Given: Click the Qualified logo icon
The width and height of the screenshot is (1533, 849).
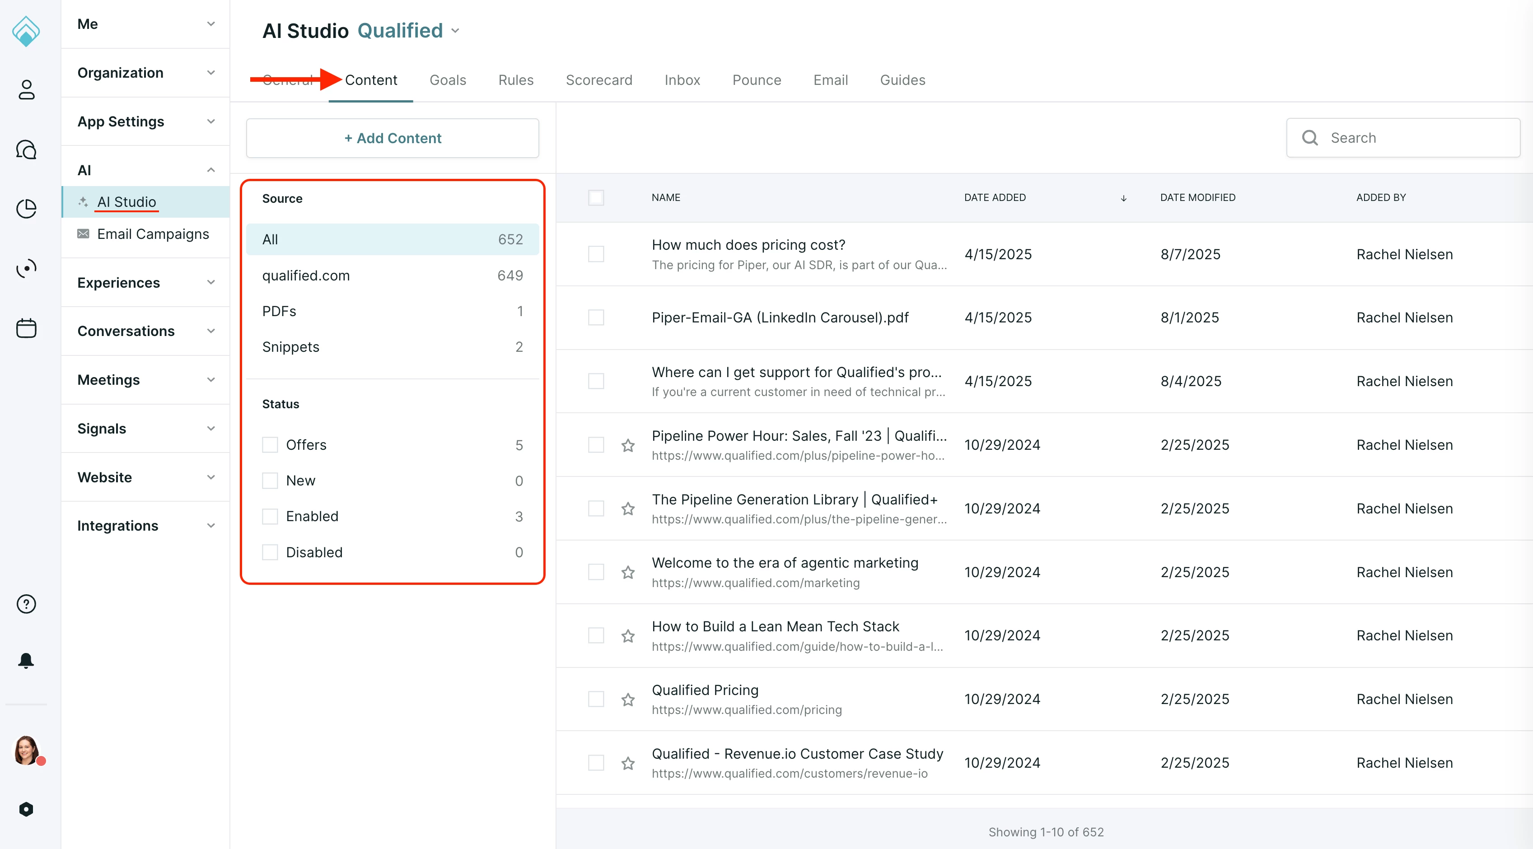Looking at the screenshot, I should [x=26, y=31].
